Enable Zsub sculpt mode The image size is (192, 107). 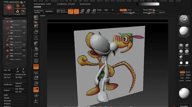[129, 10]
